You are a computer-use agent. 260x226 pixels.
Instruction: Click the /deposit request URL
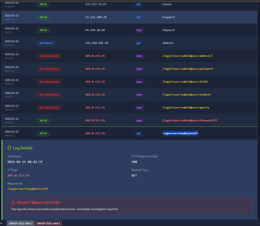[169, 30]
